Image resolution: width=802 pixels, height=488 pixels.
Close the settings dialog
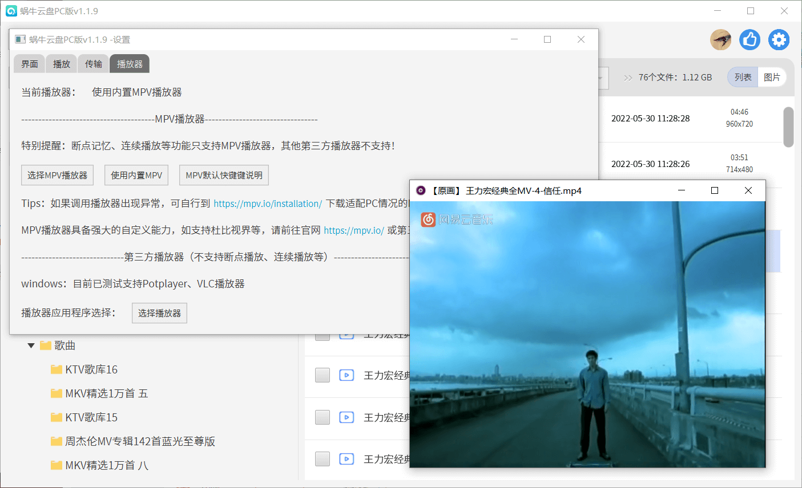(581, 39)
